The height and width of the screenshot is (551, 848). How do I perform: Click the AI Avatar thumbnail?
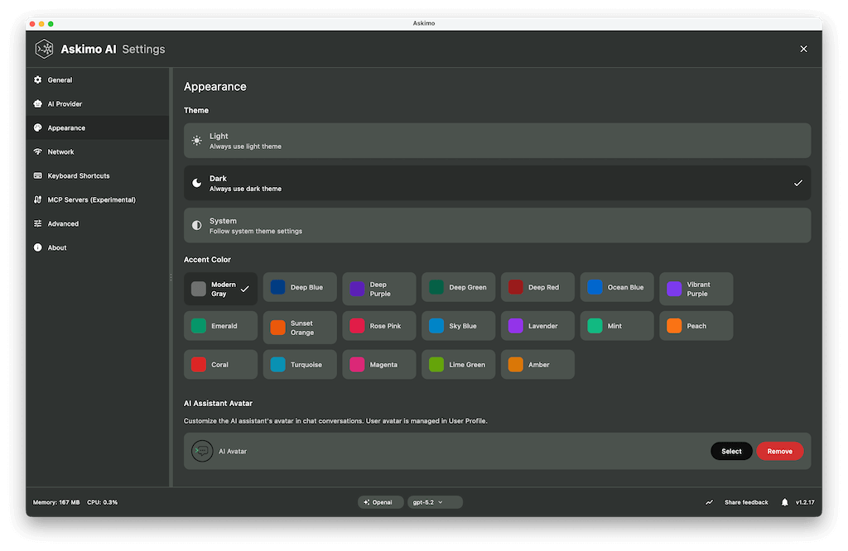(202, 451)
